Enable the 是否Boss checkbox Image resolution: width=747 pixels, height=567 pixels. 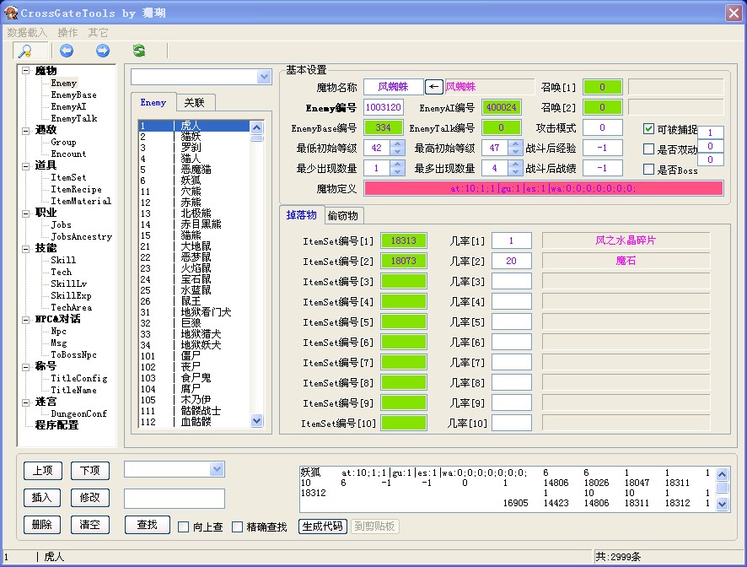648,170
